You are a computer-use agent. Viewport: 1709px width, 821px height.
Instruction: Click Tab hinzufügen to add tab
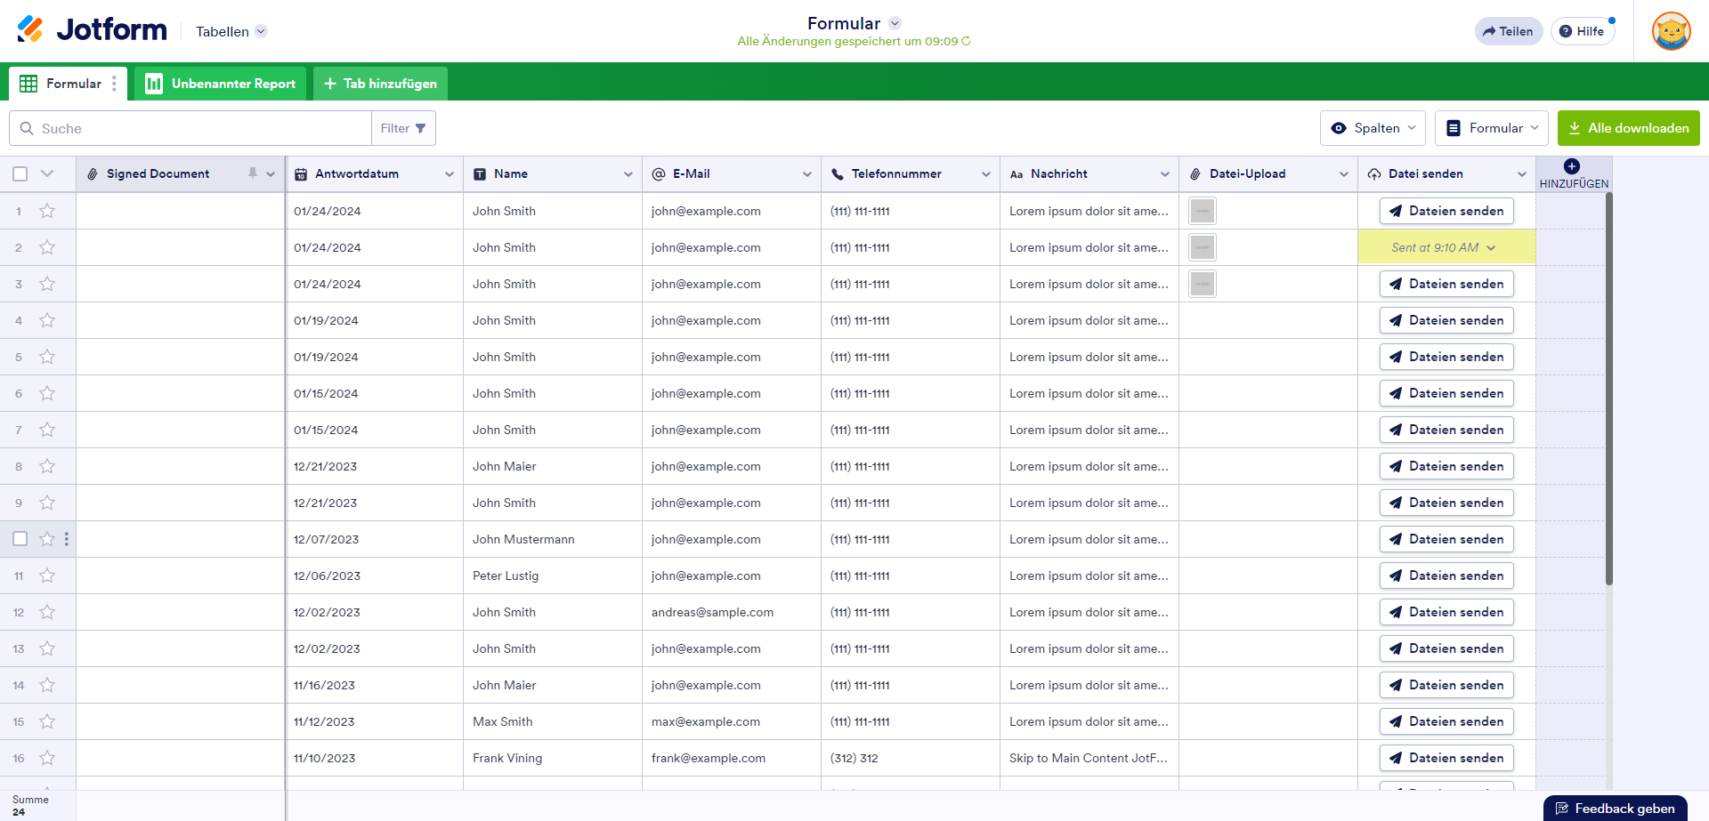click(380, 84)
